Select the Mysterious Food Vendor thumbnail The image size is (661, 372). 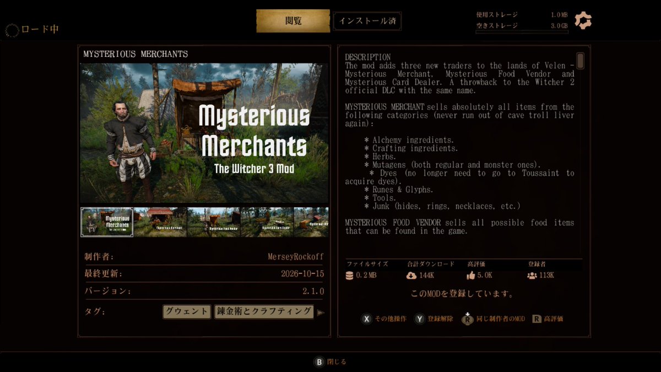coord(214,222)
